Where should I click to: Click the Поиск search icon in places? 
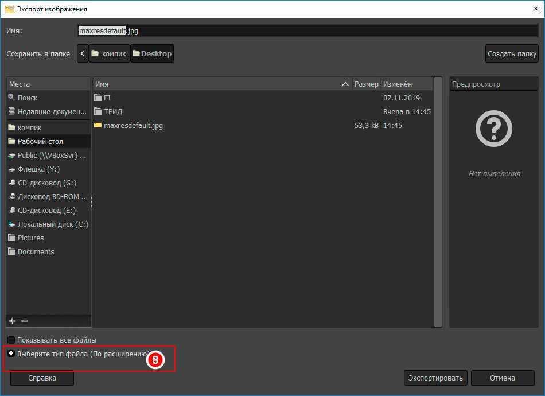click(x=12, y=98)
